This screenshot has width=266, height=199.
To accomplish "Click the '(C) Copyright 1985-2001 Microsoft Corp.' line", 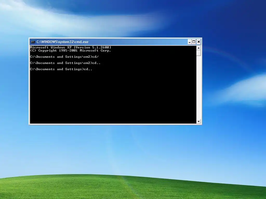I will pyautogui.click(x=70, y=51).
